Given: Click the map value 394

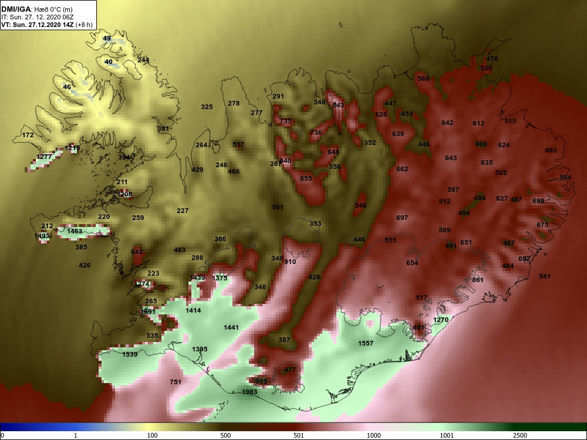Looking at the screenshot, I should coord(124,157).
